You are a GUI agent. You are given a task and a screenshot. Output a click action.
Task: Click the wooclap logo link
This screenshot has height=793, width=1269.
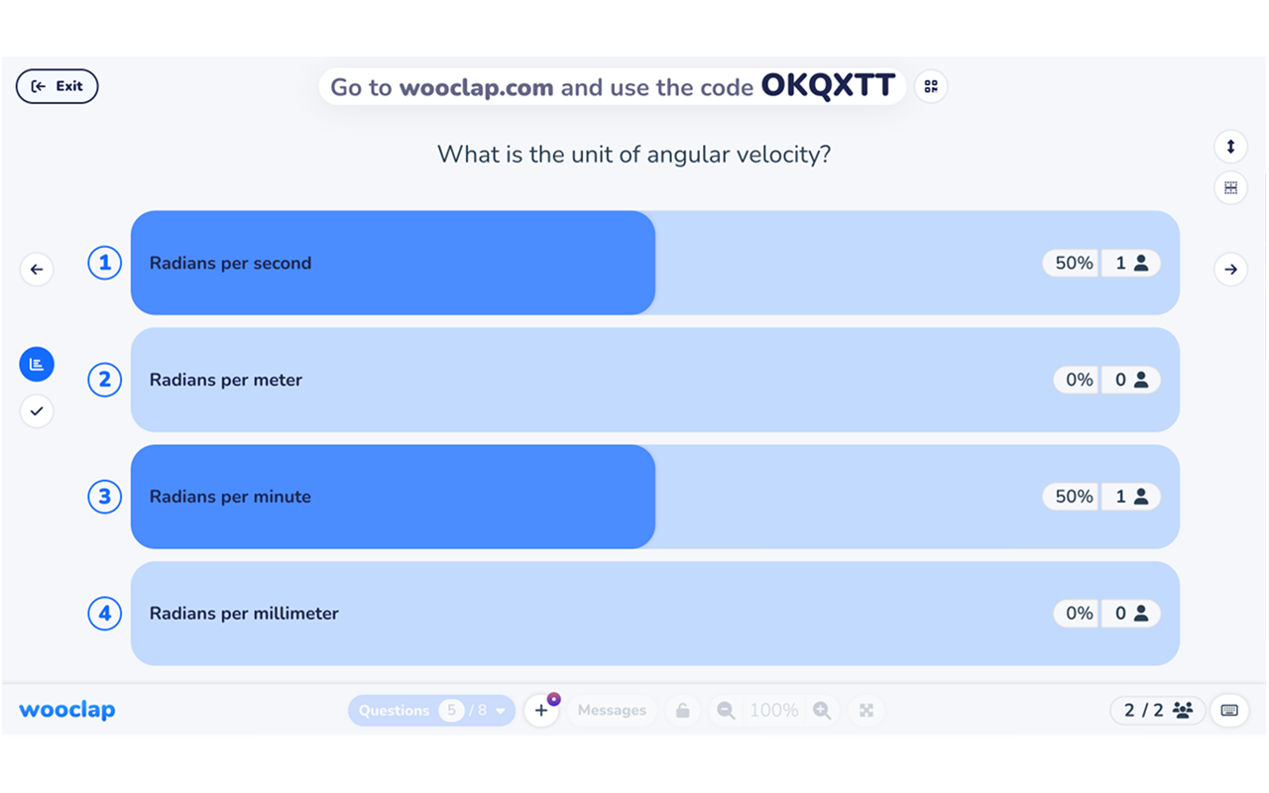coord(66,710)
